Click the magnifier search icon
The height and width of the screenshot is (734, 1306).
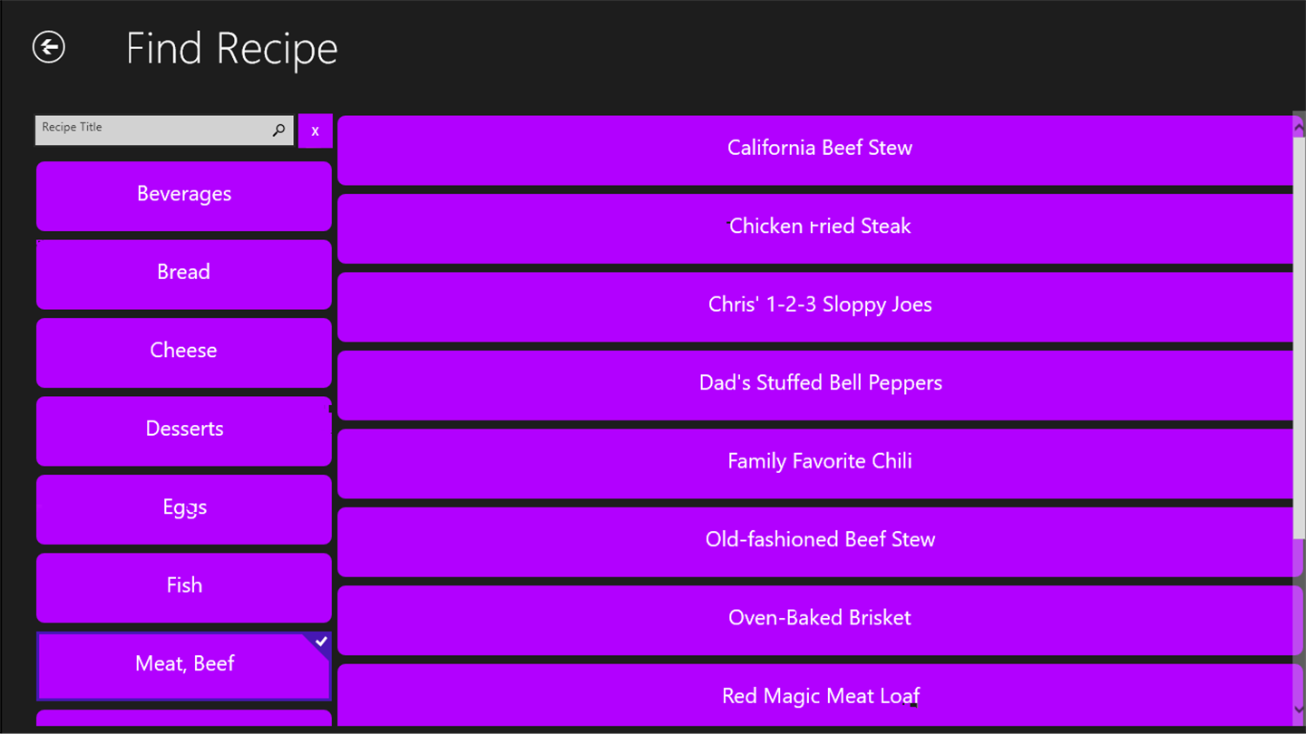pyautogui.click(x=278, y=130)
